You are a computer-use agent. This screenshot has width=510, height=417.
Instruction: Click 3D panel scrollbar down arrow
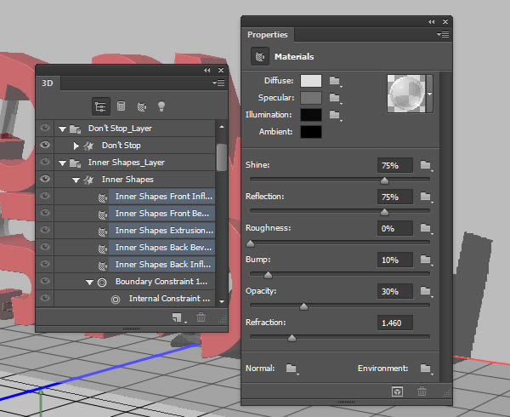click(x=222, y=301)
